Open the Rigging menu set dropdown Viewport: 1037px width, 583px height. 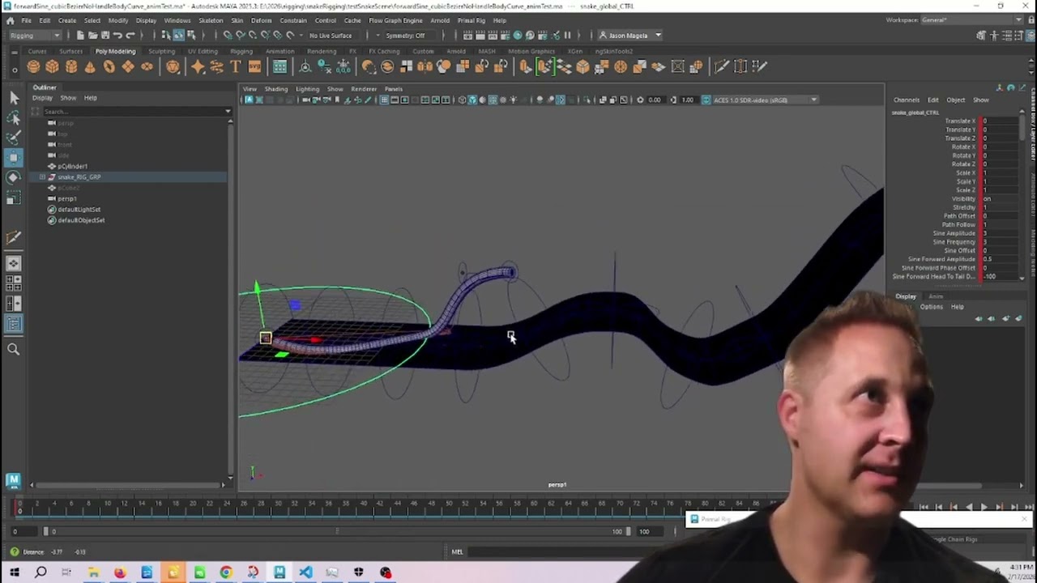pos(34,35)
